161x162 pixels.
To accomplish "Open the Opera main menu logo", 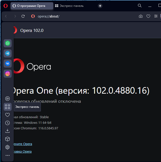I will click(6, 6).
